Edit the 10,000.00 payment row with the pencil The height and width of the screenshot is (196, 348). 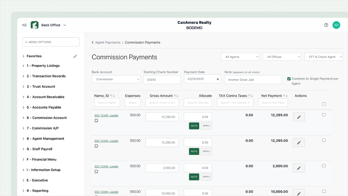click(299, 193)
